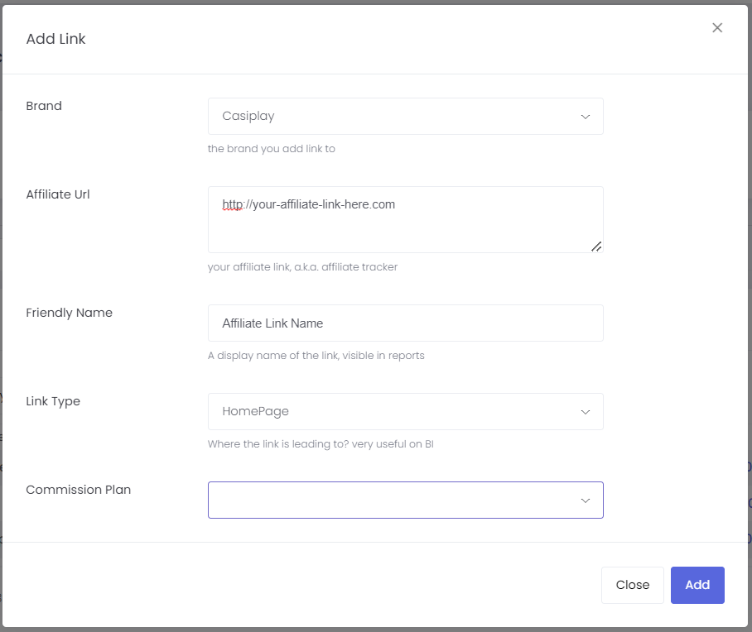Click the Affiliate Url field label

[x=57, y=194]
